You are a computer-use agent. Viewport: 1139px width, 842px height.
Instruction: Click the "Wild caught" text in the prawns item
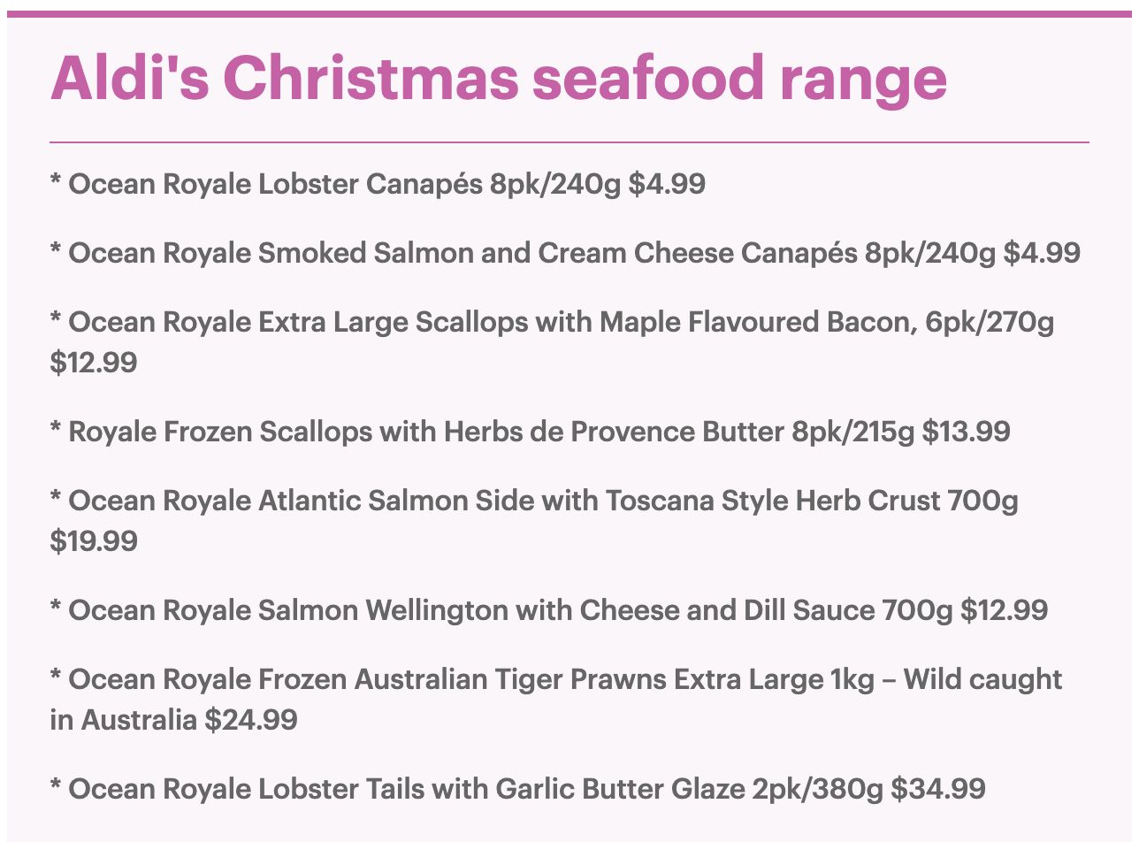982,679
